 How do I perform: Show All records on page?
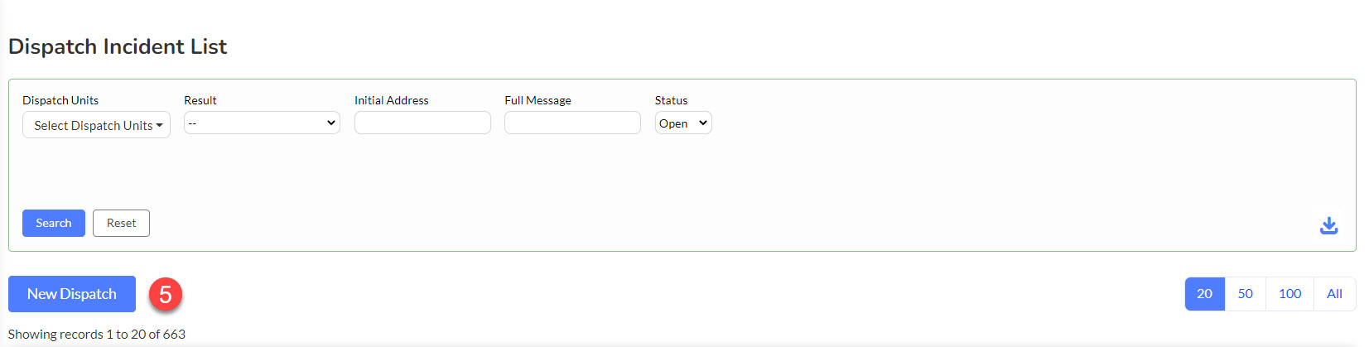click(1334, 294)
